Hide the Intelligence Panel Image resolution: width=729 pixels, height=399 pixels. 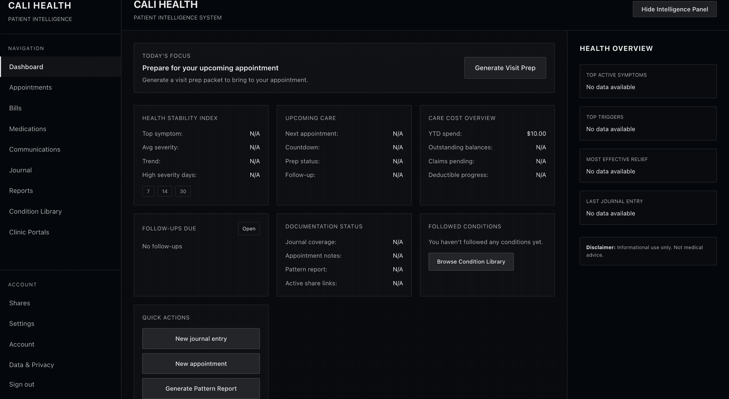674,9
